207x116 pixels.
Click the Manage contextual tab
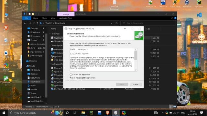click(x=66, y=14)
